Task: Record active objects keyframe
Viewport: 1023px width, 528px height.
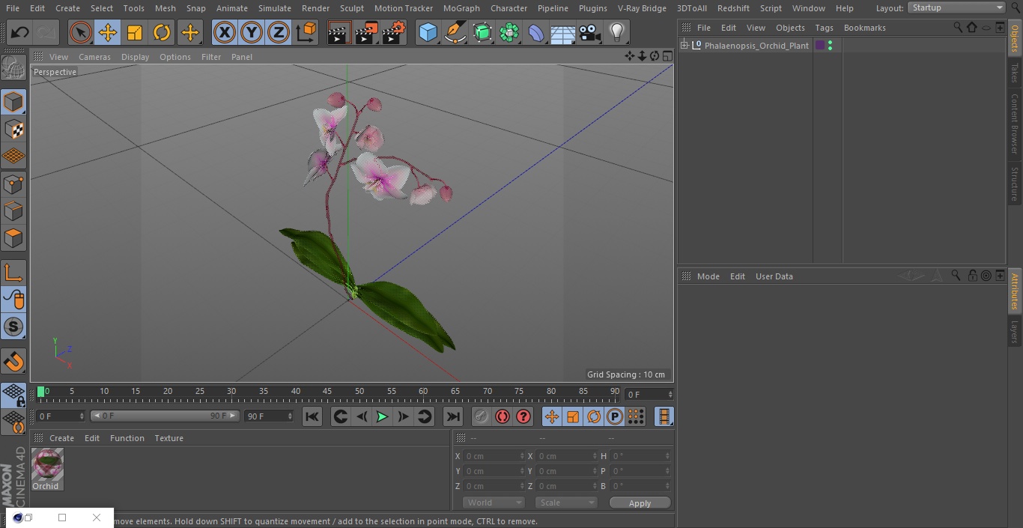Action: tap(482, 416)
